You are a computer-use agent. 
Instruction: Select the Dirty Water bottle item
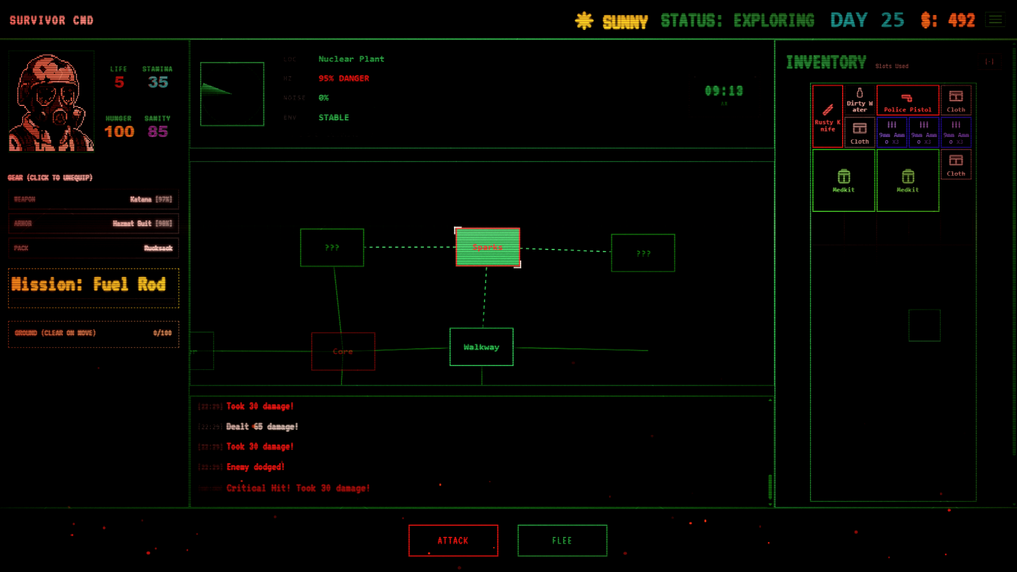pos(859,100)
